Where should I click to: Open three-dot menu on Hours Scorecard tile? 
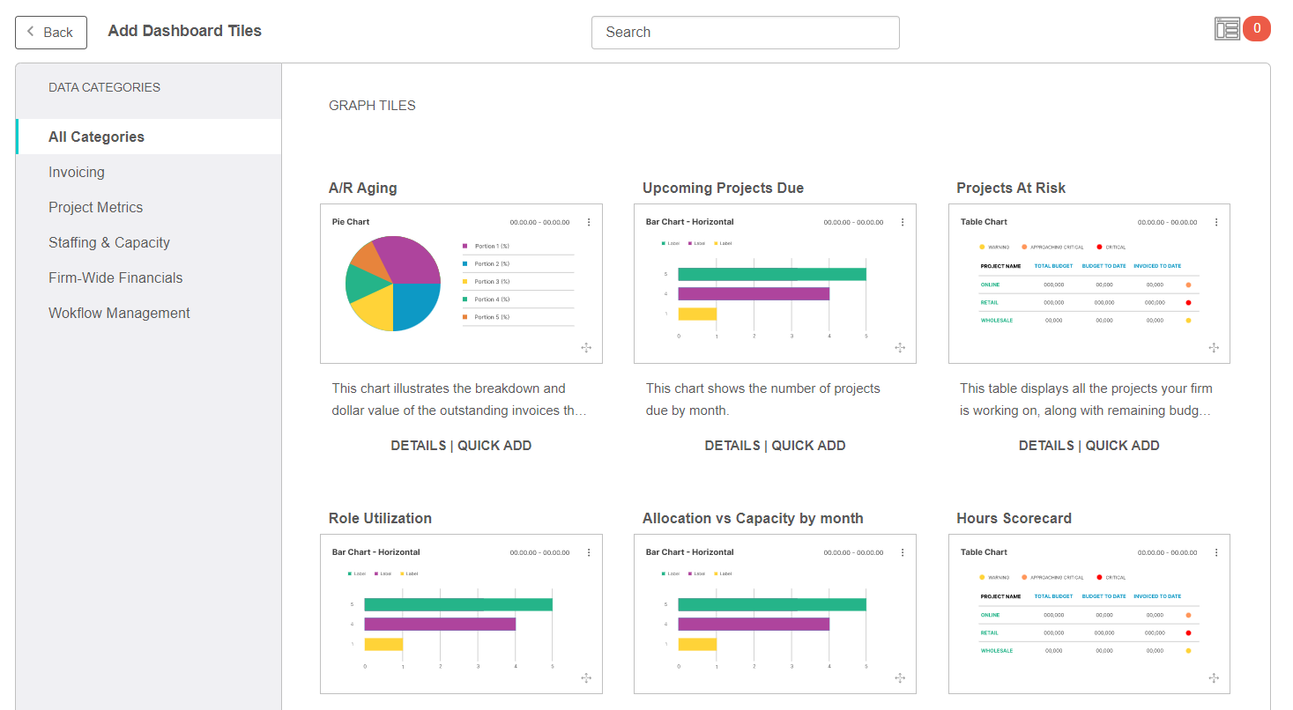[x=1216, y=553]
